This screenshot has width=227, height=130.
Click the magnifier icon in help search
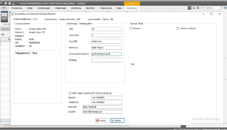click(x=222, y=8)
